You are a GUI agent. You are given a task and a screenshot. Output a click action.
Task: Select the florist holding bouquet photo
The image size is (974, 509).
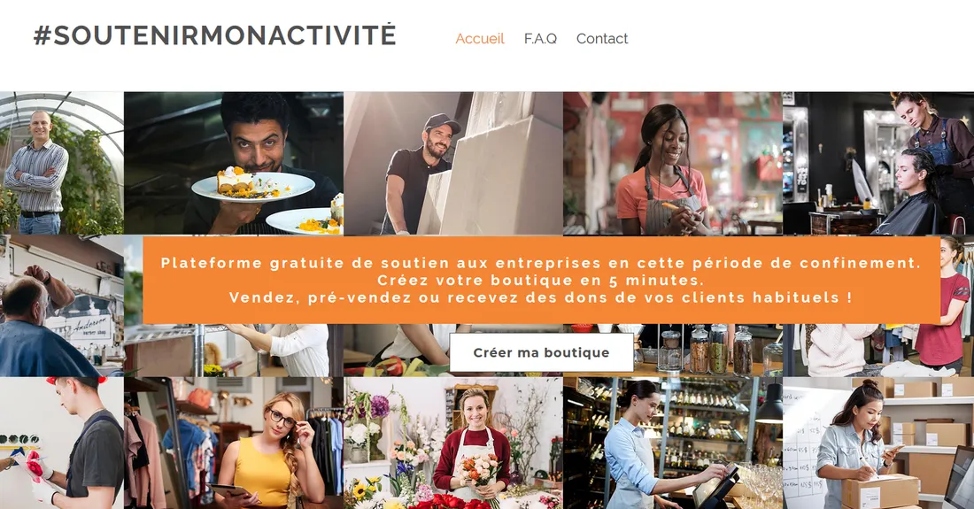point(453,443)
